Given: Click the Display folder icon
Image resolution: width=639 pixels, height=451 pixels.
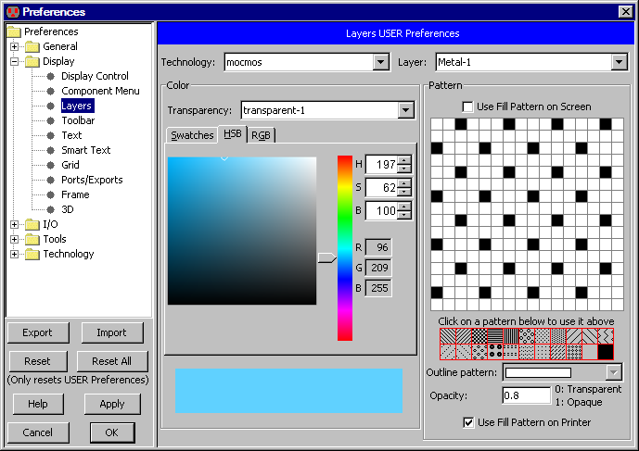Looking at the screenshot, I should [32, 61].
